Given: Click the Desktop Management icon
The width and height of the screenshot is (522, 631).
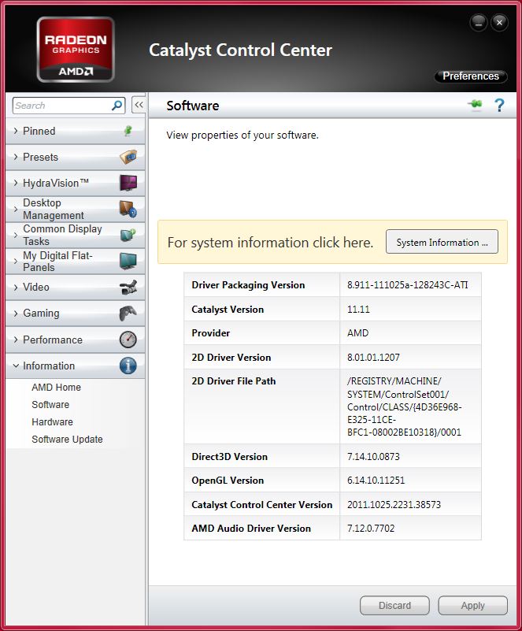Looking at the screenshot, I should 128,209.
